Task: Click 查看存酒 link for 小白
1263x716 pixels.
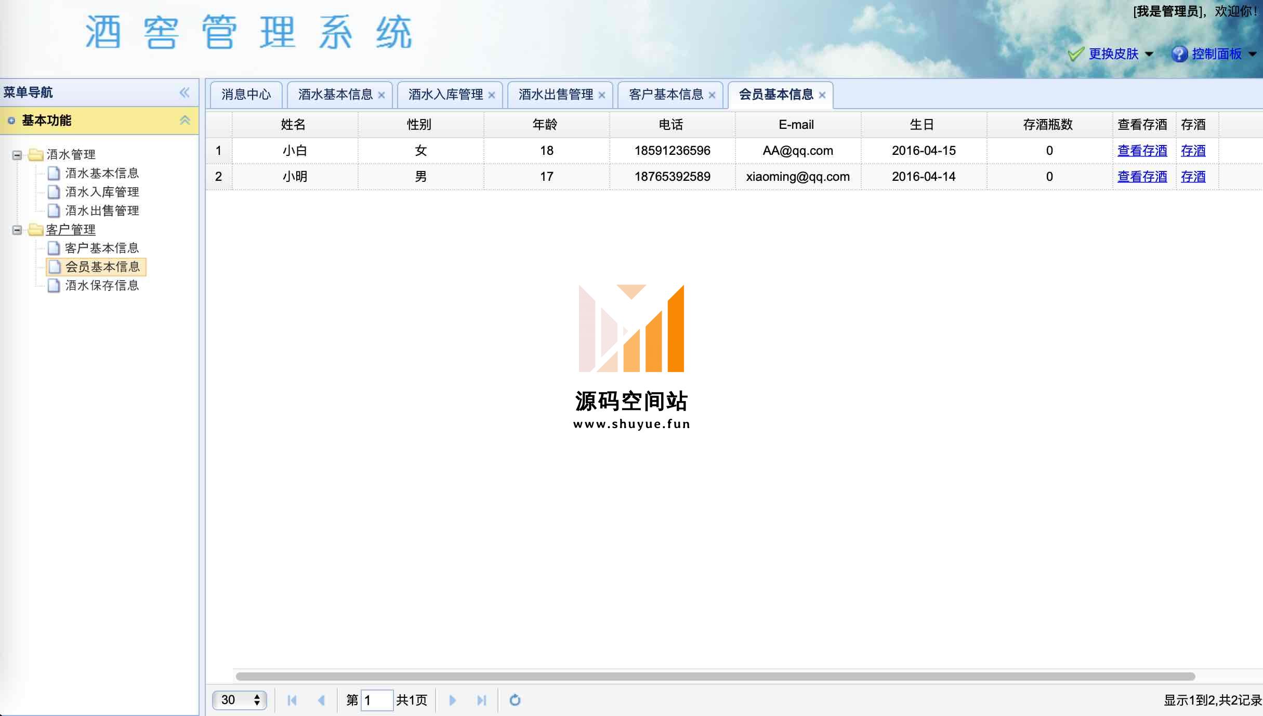Action: coord(1142,151)
